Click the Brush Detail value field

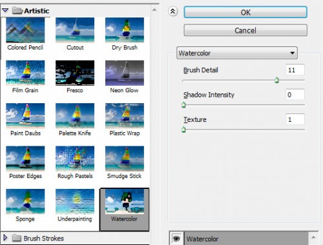pyautogui.click(x=295, y=70)
